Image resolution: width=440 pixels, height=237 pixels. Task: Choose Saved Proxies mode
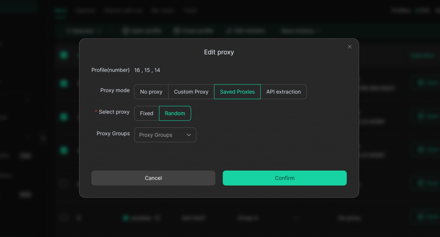pyautogui.click(x=237, y=92)
